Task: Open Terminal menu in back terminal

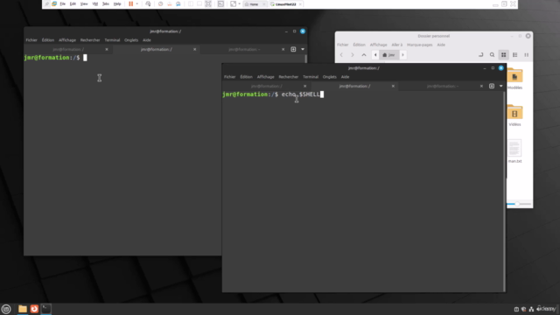Action: [112, 40]
